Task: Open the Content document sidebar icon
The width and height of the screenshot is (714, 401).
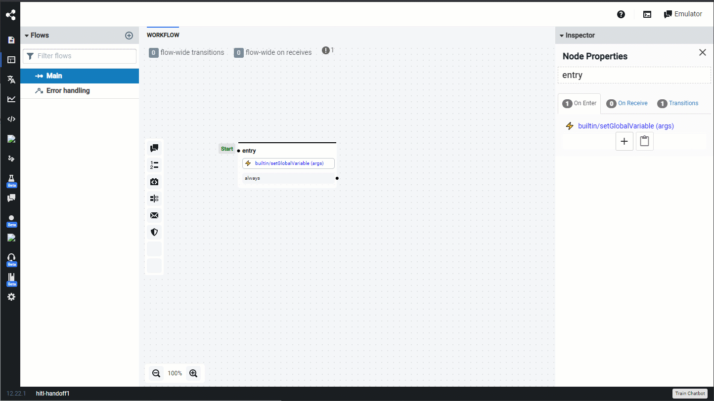Action: click(11, 40)
